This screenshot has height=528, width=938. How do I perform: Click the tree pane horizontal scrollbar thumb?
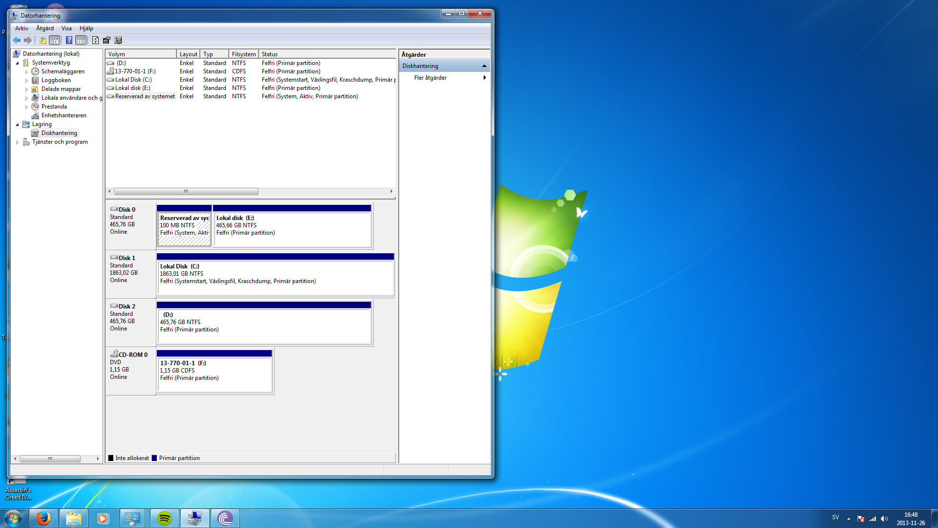pyautogui.click(x=50, y=459)
